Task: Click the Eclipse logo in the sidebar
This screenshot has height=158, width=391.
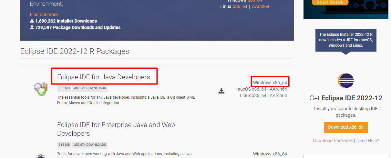Action: [x=346, y=81]
